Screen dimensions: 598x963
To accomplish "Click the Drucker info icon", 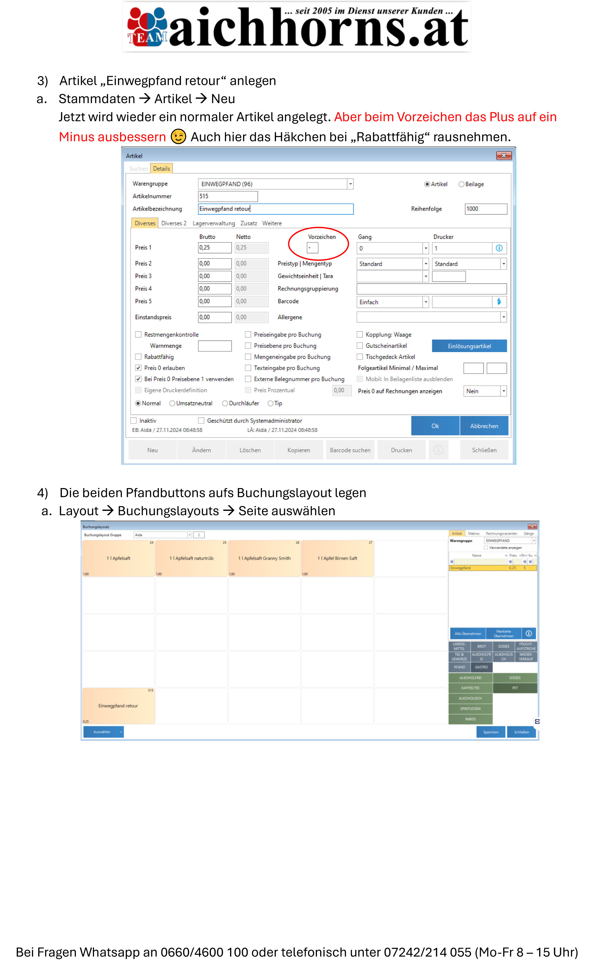I will click(499, 248).
